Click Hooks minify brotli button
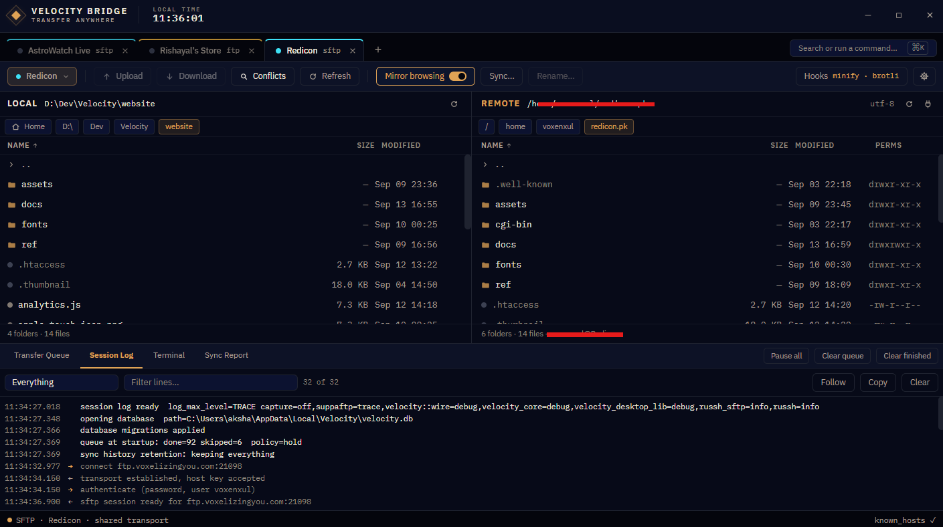Viewport: 943px width, 527px height. coord(852,76)
